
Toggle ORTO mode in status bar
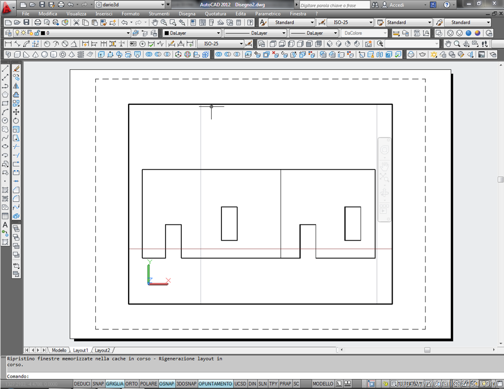coord(132,384)
